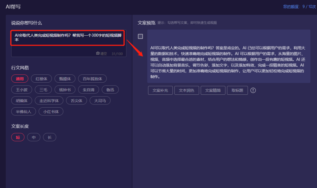The width and height of the screenshot is (317, 188).
Task: Choose the 甄嬛体 writing style
Action: pos(65,79)
